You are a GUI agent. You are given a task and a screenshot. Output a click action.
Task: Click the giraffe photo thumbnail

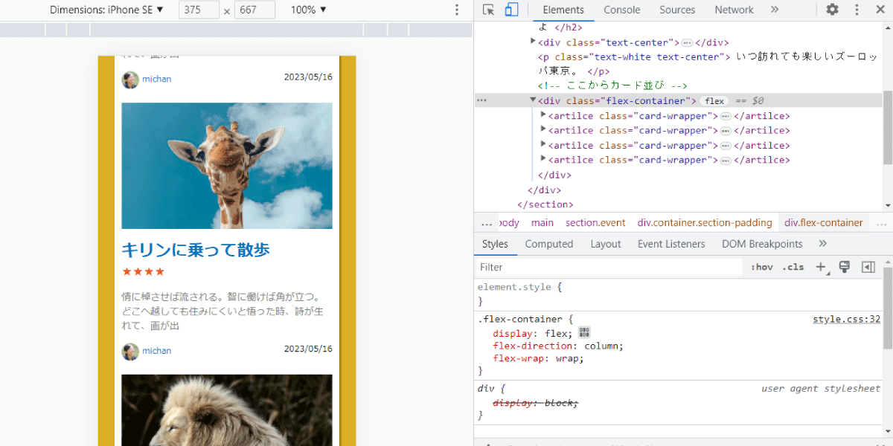[x=227, y=166]
